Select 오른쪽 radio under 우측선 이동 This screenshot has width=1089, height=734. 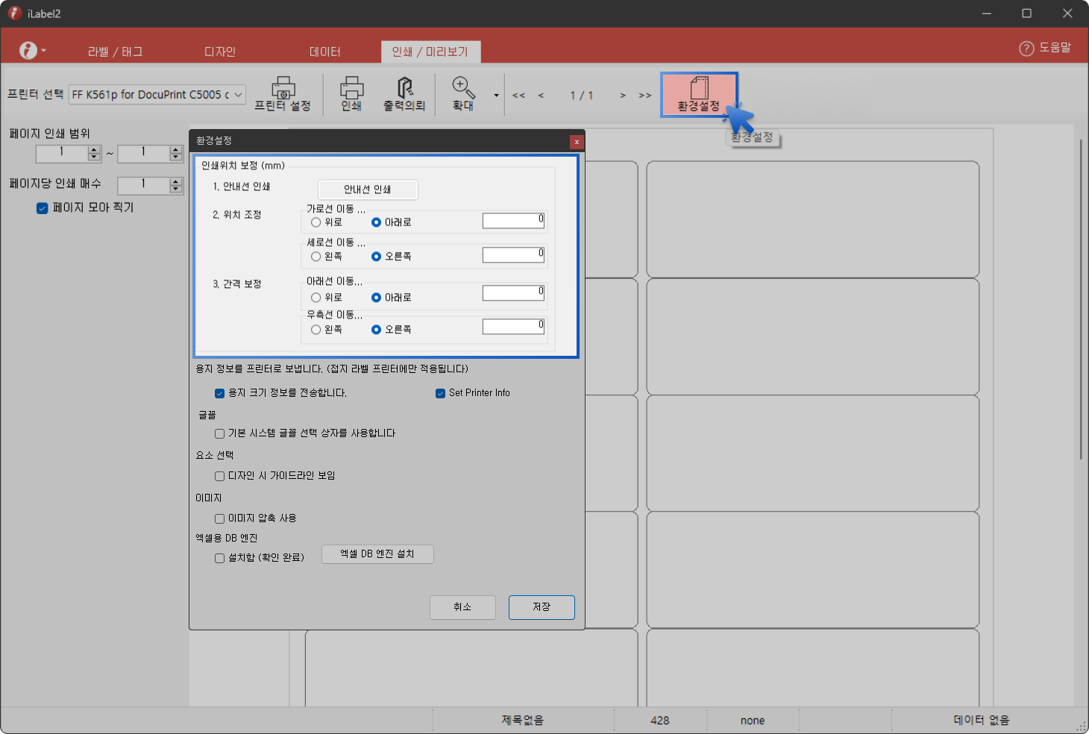point(377,330)
